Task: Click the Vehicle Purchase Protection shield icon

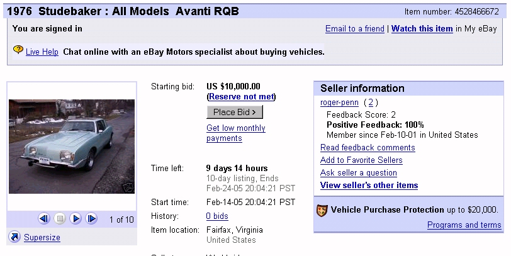Action: point(322,210)
